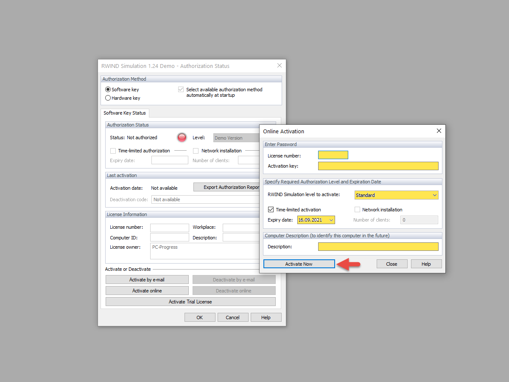Click Deactivate by e-mail button
The height and width of the screenshot is (382, 509).
[234, 280]
